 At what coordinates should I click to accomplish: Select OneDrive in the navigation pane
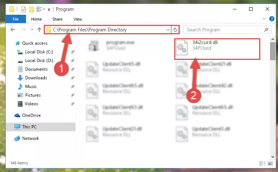pos(31,115)
